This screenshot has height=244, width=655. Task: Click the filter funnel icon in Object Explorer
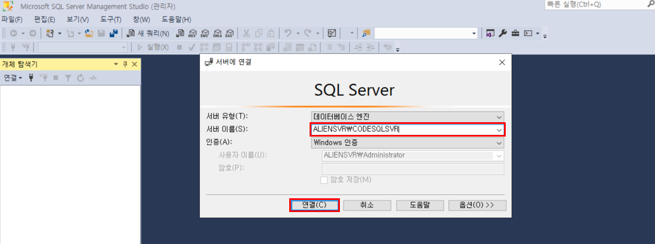(68, 78)
